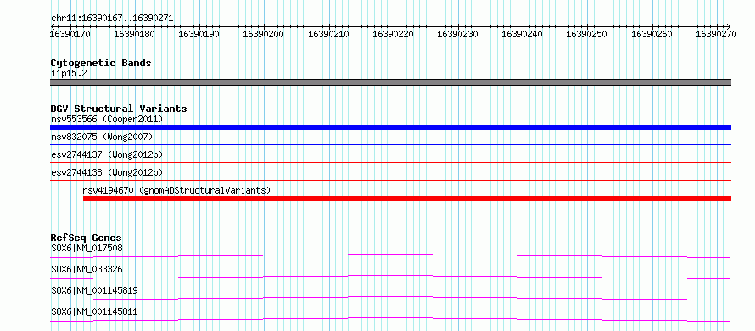Select the thick blue nsv553566 variant bar
This screenshot has height=331, width=755.
390,127
